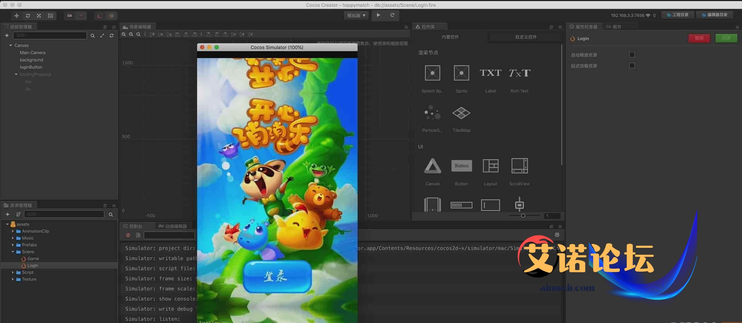
Task: Collapse the Canvas node
Action: (x=10, y=45)
